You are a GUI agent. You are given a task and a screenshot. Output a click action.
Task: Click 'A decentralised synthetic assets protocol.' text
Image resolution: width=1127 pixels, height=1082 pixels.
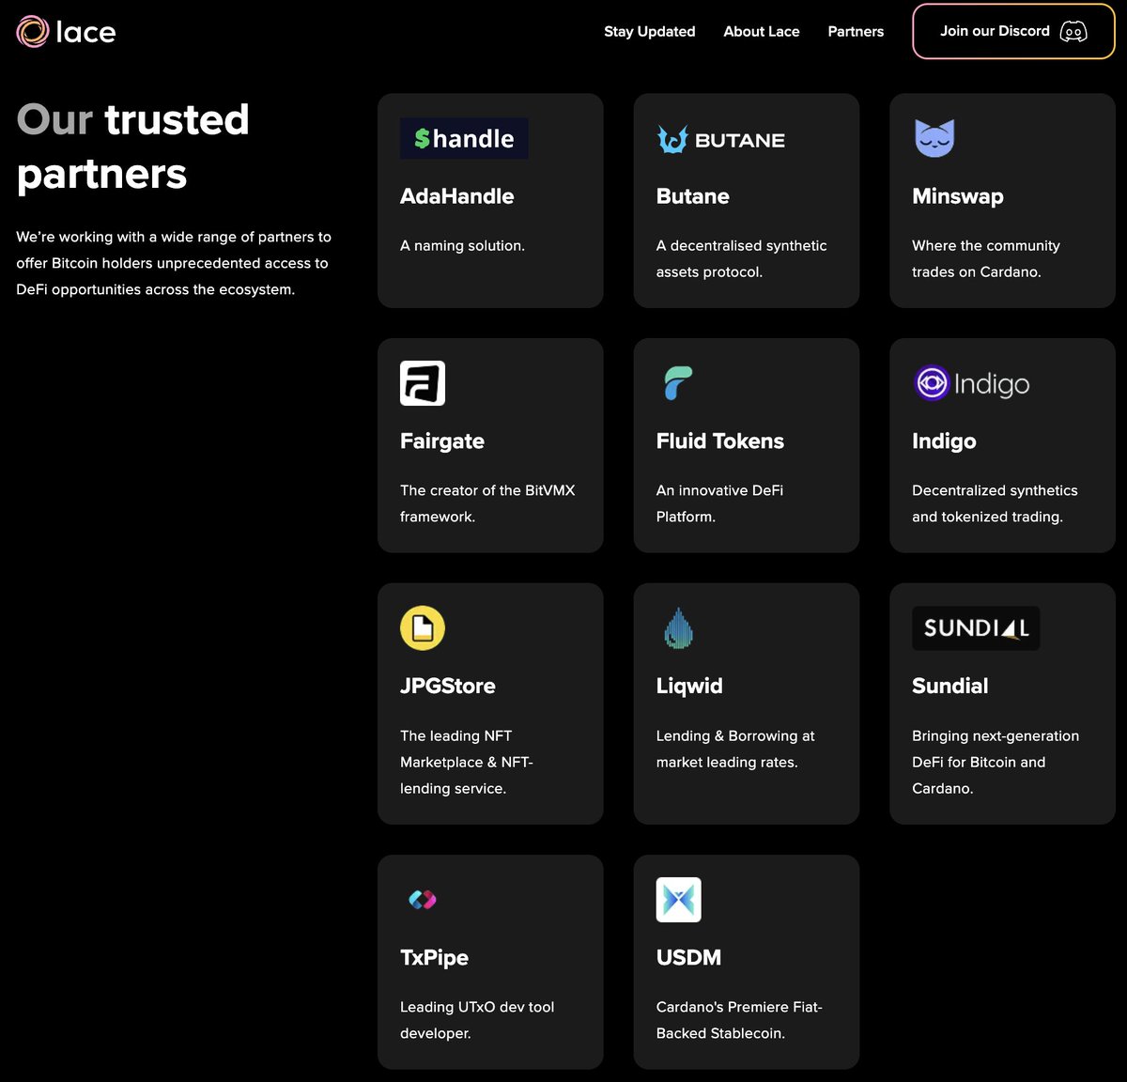tap(742, 259)
